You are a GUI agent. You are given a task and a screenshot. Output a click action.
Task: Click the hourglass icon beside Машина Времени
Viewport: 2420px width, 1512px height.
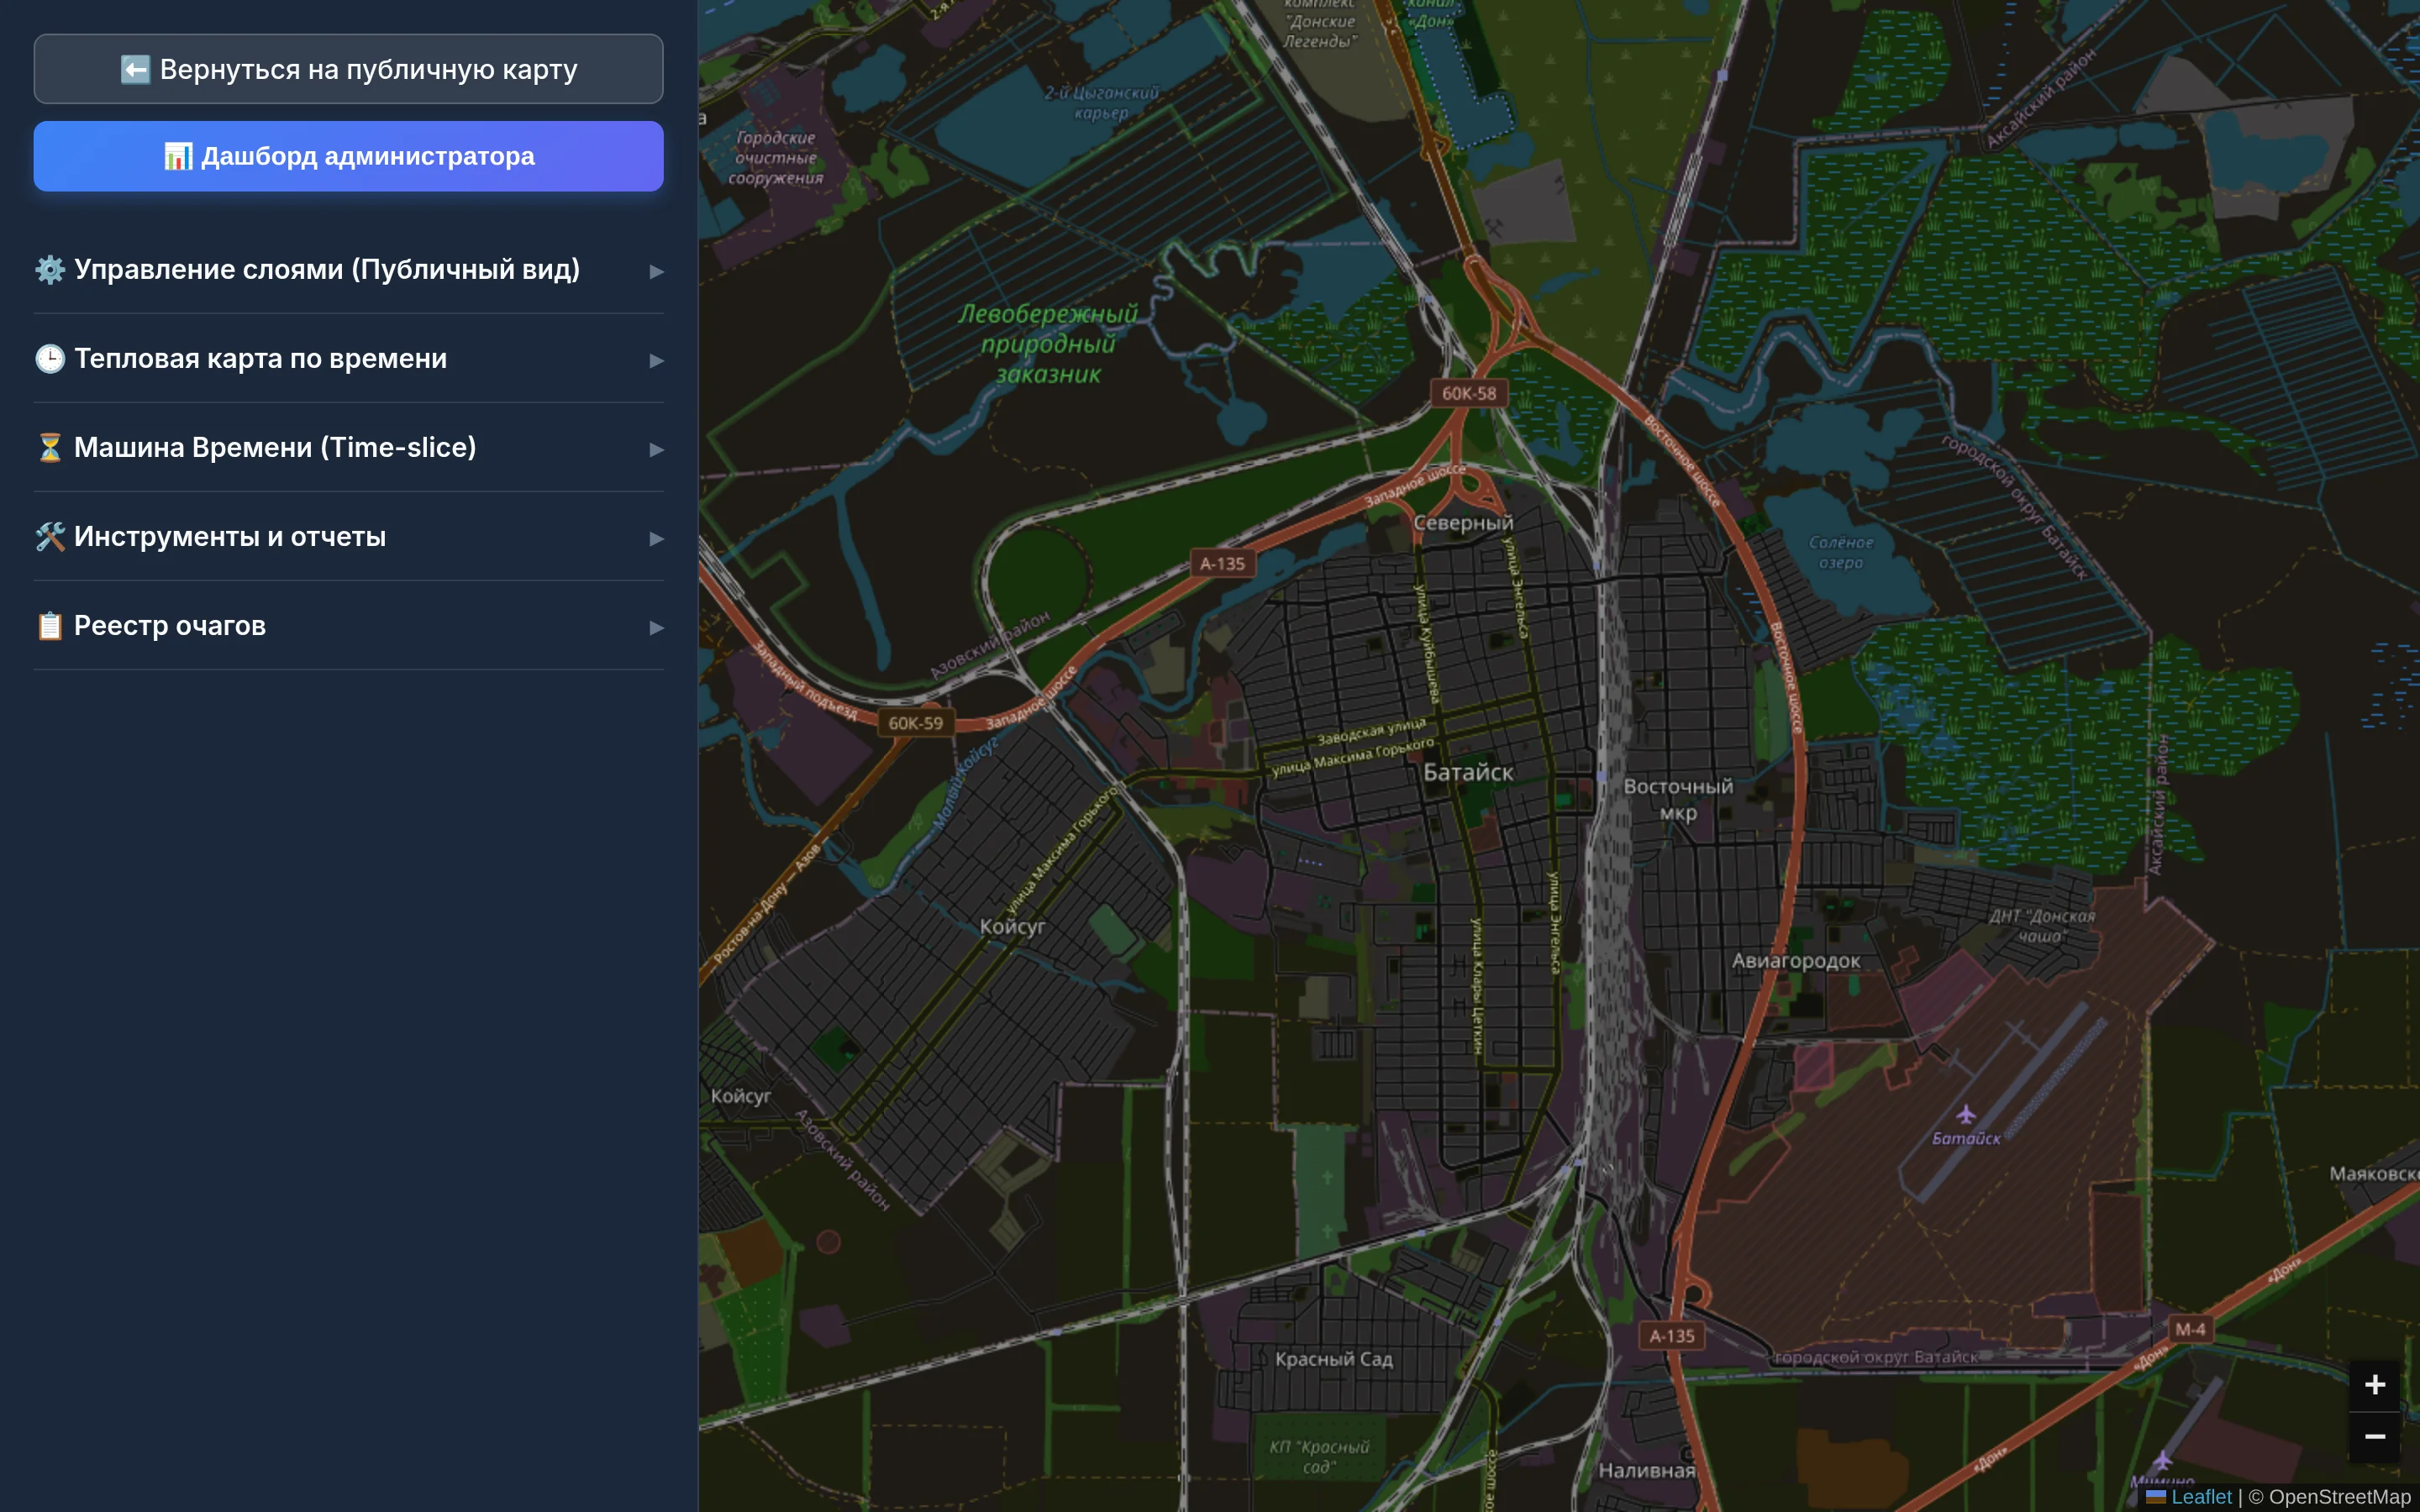50,448
